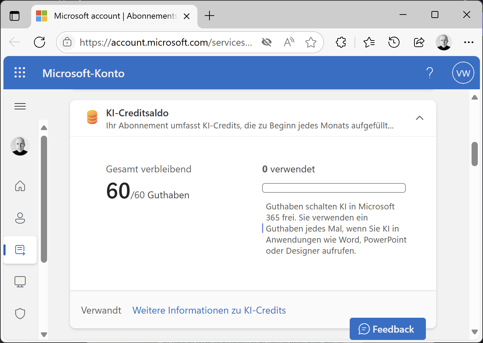Open the Feedback button

click(x=388, y=329)
